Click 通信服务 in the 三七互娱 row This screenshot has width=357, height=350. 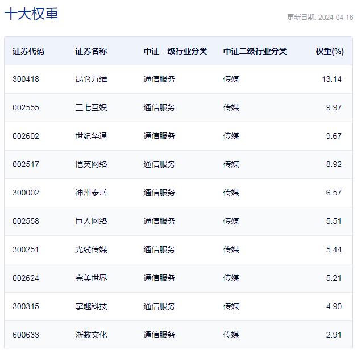159,107
